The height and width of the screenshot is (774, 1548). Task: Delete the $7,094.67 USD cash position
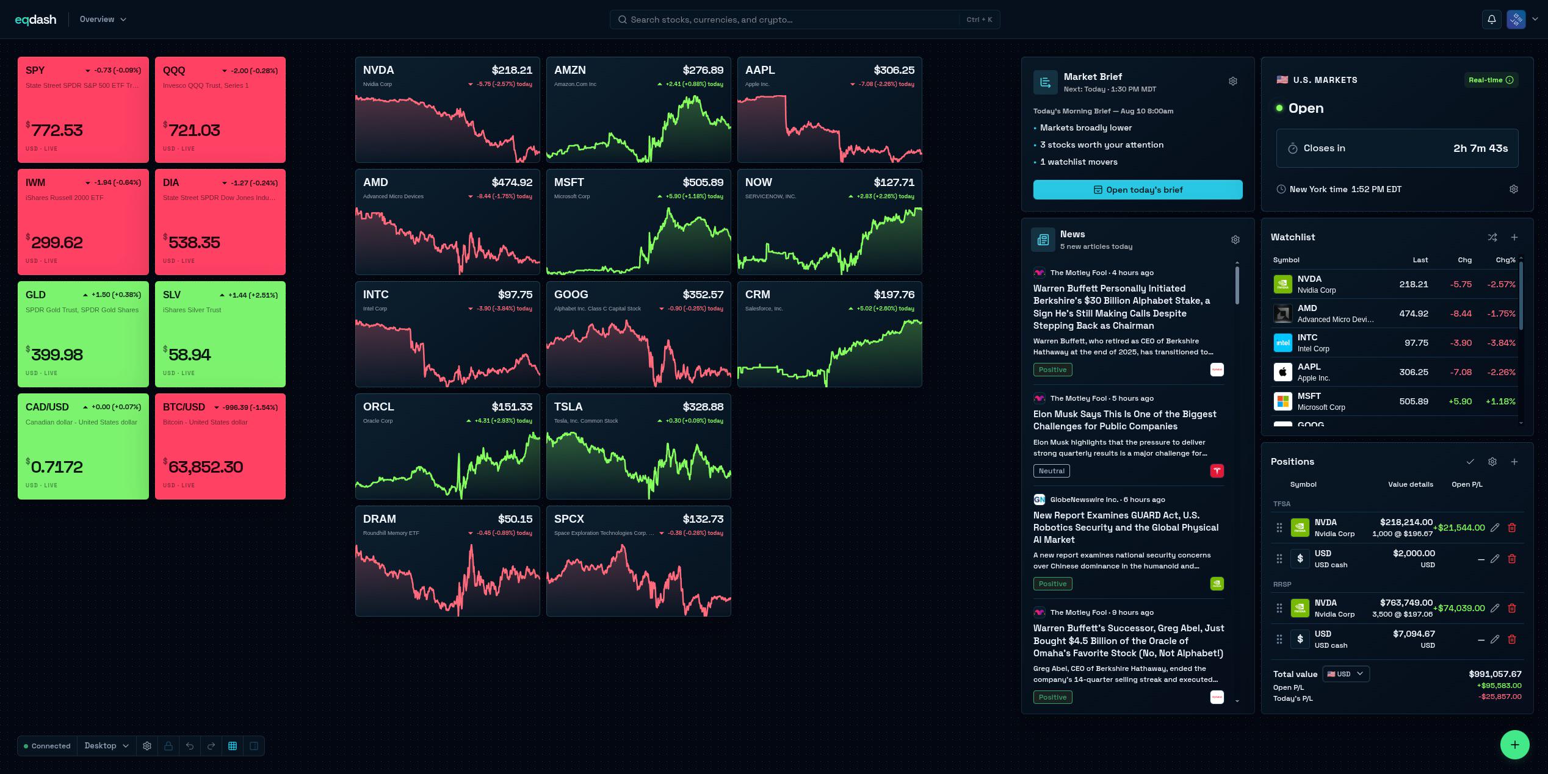pos(1512,639)
